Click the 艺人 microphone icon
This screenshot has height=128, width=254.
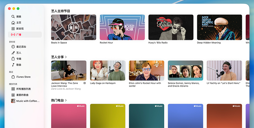pos(13,53)
